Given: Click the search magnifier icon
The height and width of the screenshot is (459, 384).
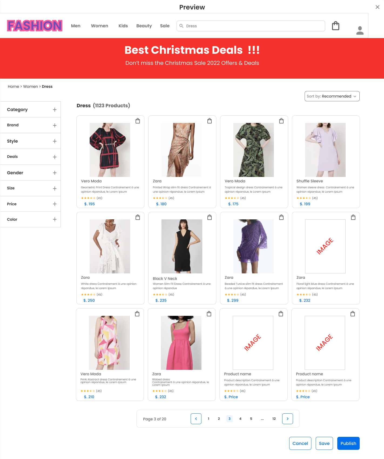Looking at the screenshot, I should (181, 26).
